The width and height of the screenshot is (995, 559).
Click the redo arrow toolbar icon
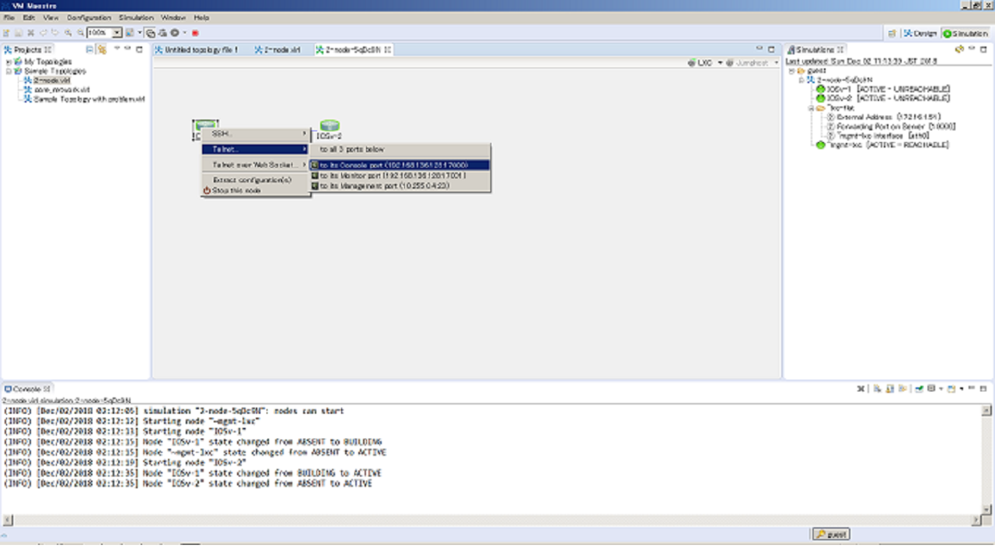tap(55, 33)
